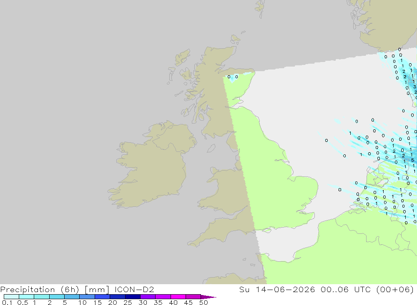The image size is (417, 305).
Task: Click the 'ICON-D2' model name
Action: pyautogui.click(x=134, y=289)
